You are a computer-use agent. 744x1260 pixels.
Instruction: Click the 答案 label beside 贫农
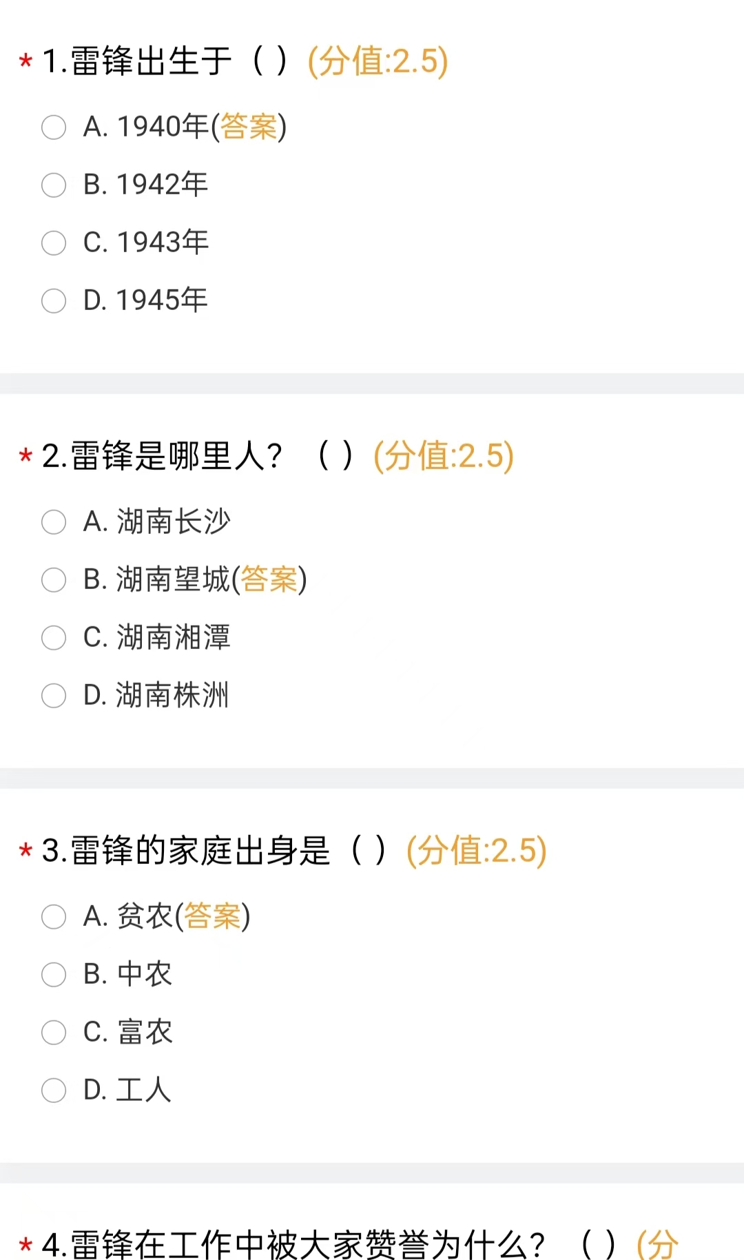tap(212, 917)
